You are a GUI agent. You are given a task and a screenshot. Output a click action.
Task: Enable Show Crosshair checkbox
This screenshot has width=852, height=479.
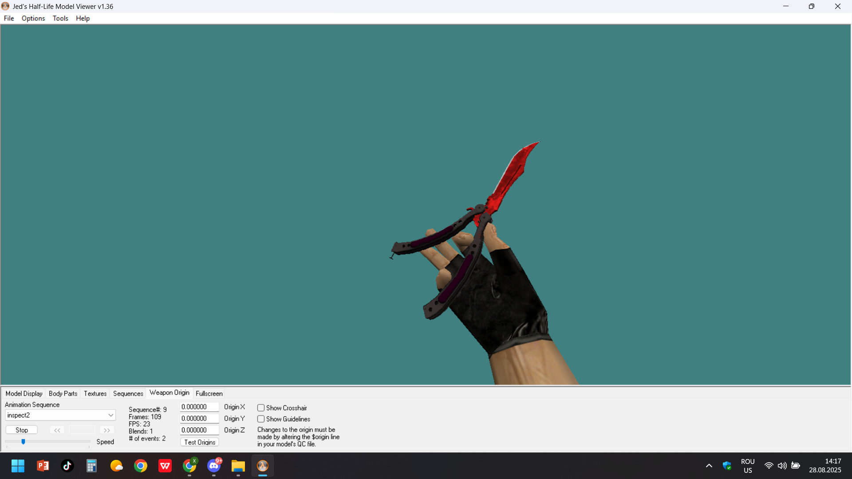(261, 408)
